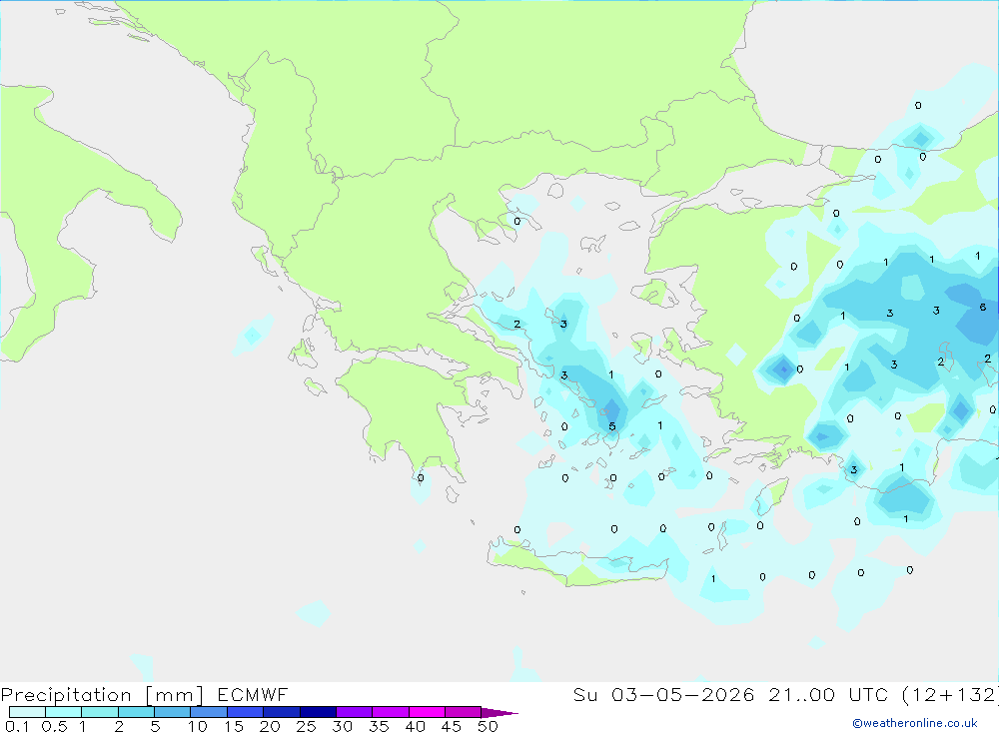The image size is (999, 732).
Task: Click the 45–50 mm dark magenta legend swatch
Action: tap(464, 712)
